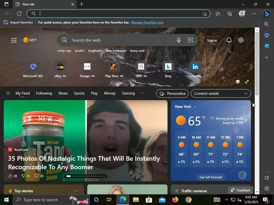This screenshot has height=205, width=274.
Task: Open the Favorites star list icon
Action: pos(218,14)
